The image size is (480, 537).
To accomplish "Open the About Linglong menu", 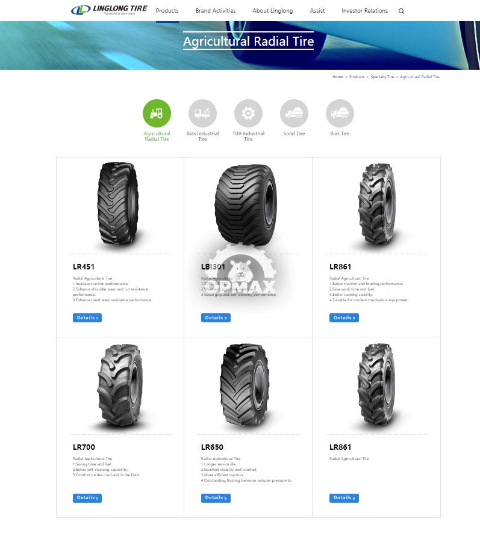I will [273, 11].
